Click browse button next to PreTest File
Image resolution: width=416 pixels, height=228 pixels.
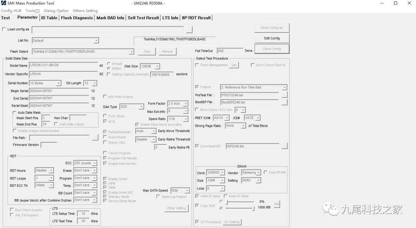coord(284,95)
